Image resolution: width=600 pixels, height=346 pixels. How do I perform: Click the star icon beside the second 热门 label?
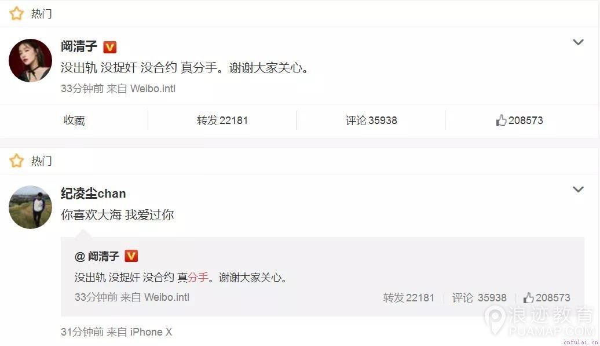[16, 161]
